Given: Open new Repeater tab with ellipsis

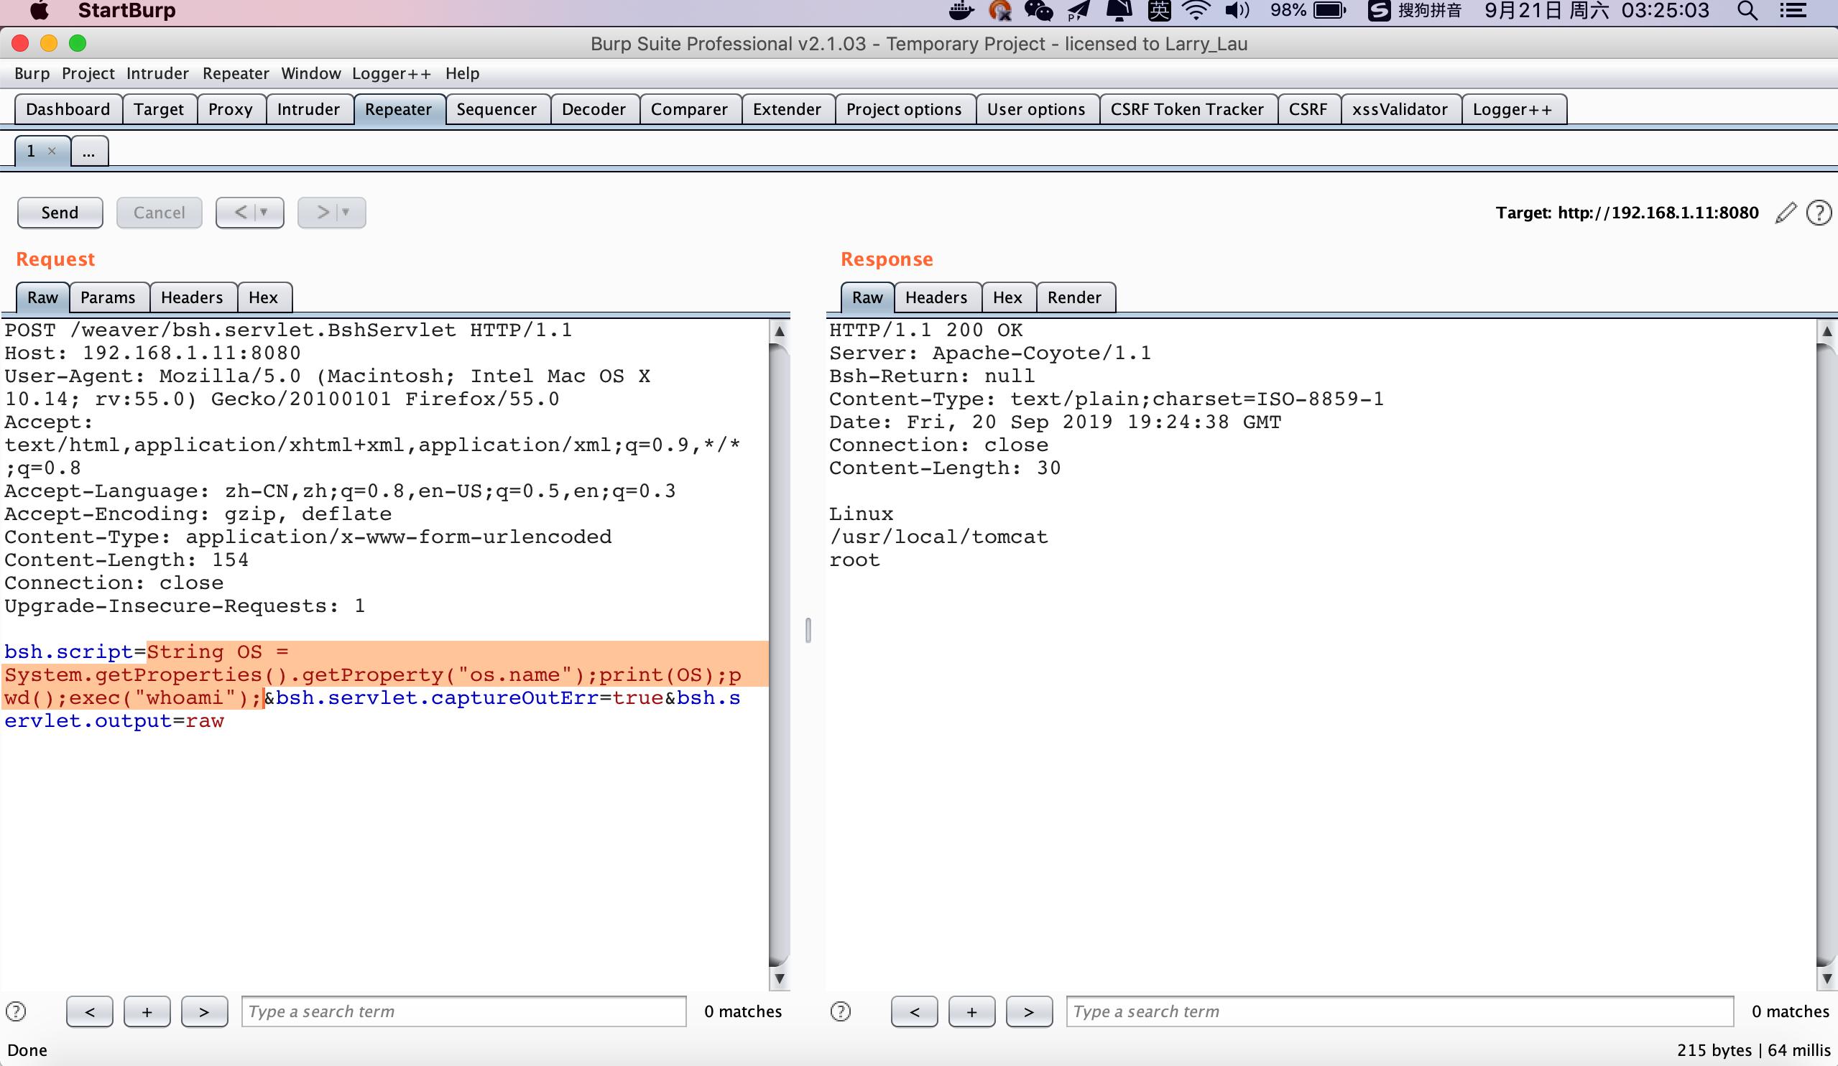Looking at the screenshot, I should tap(89, 152).
